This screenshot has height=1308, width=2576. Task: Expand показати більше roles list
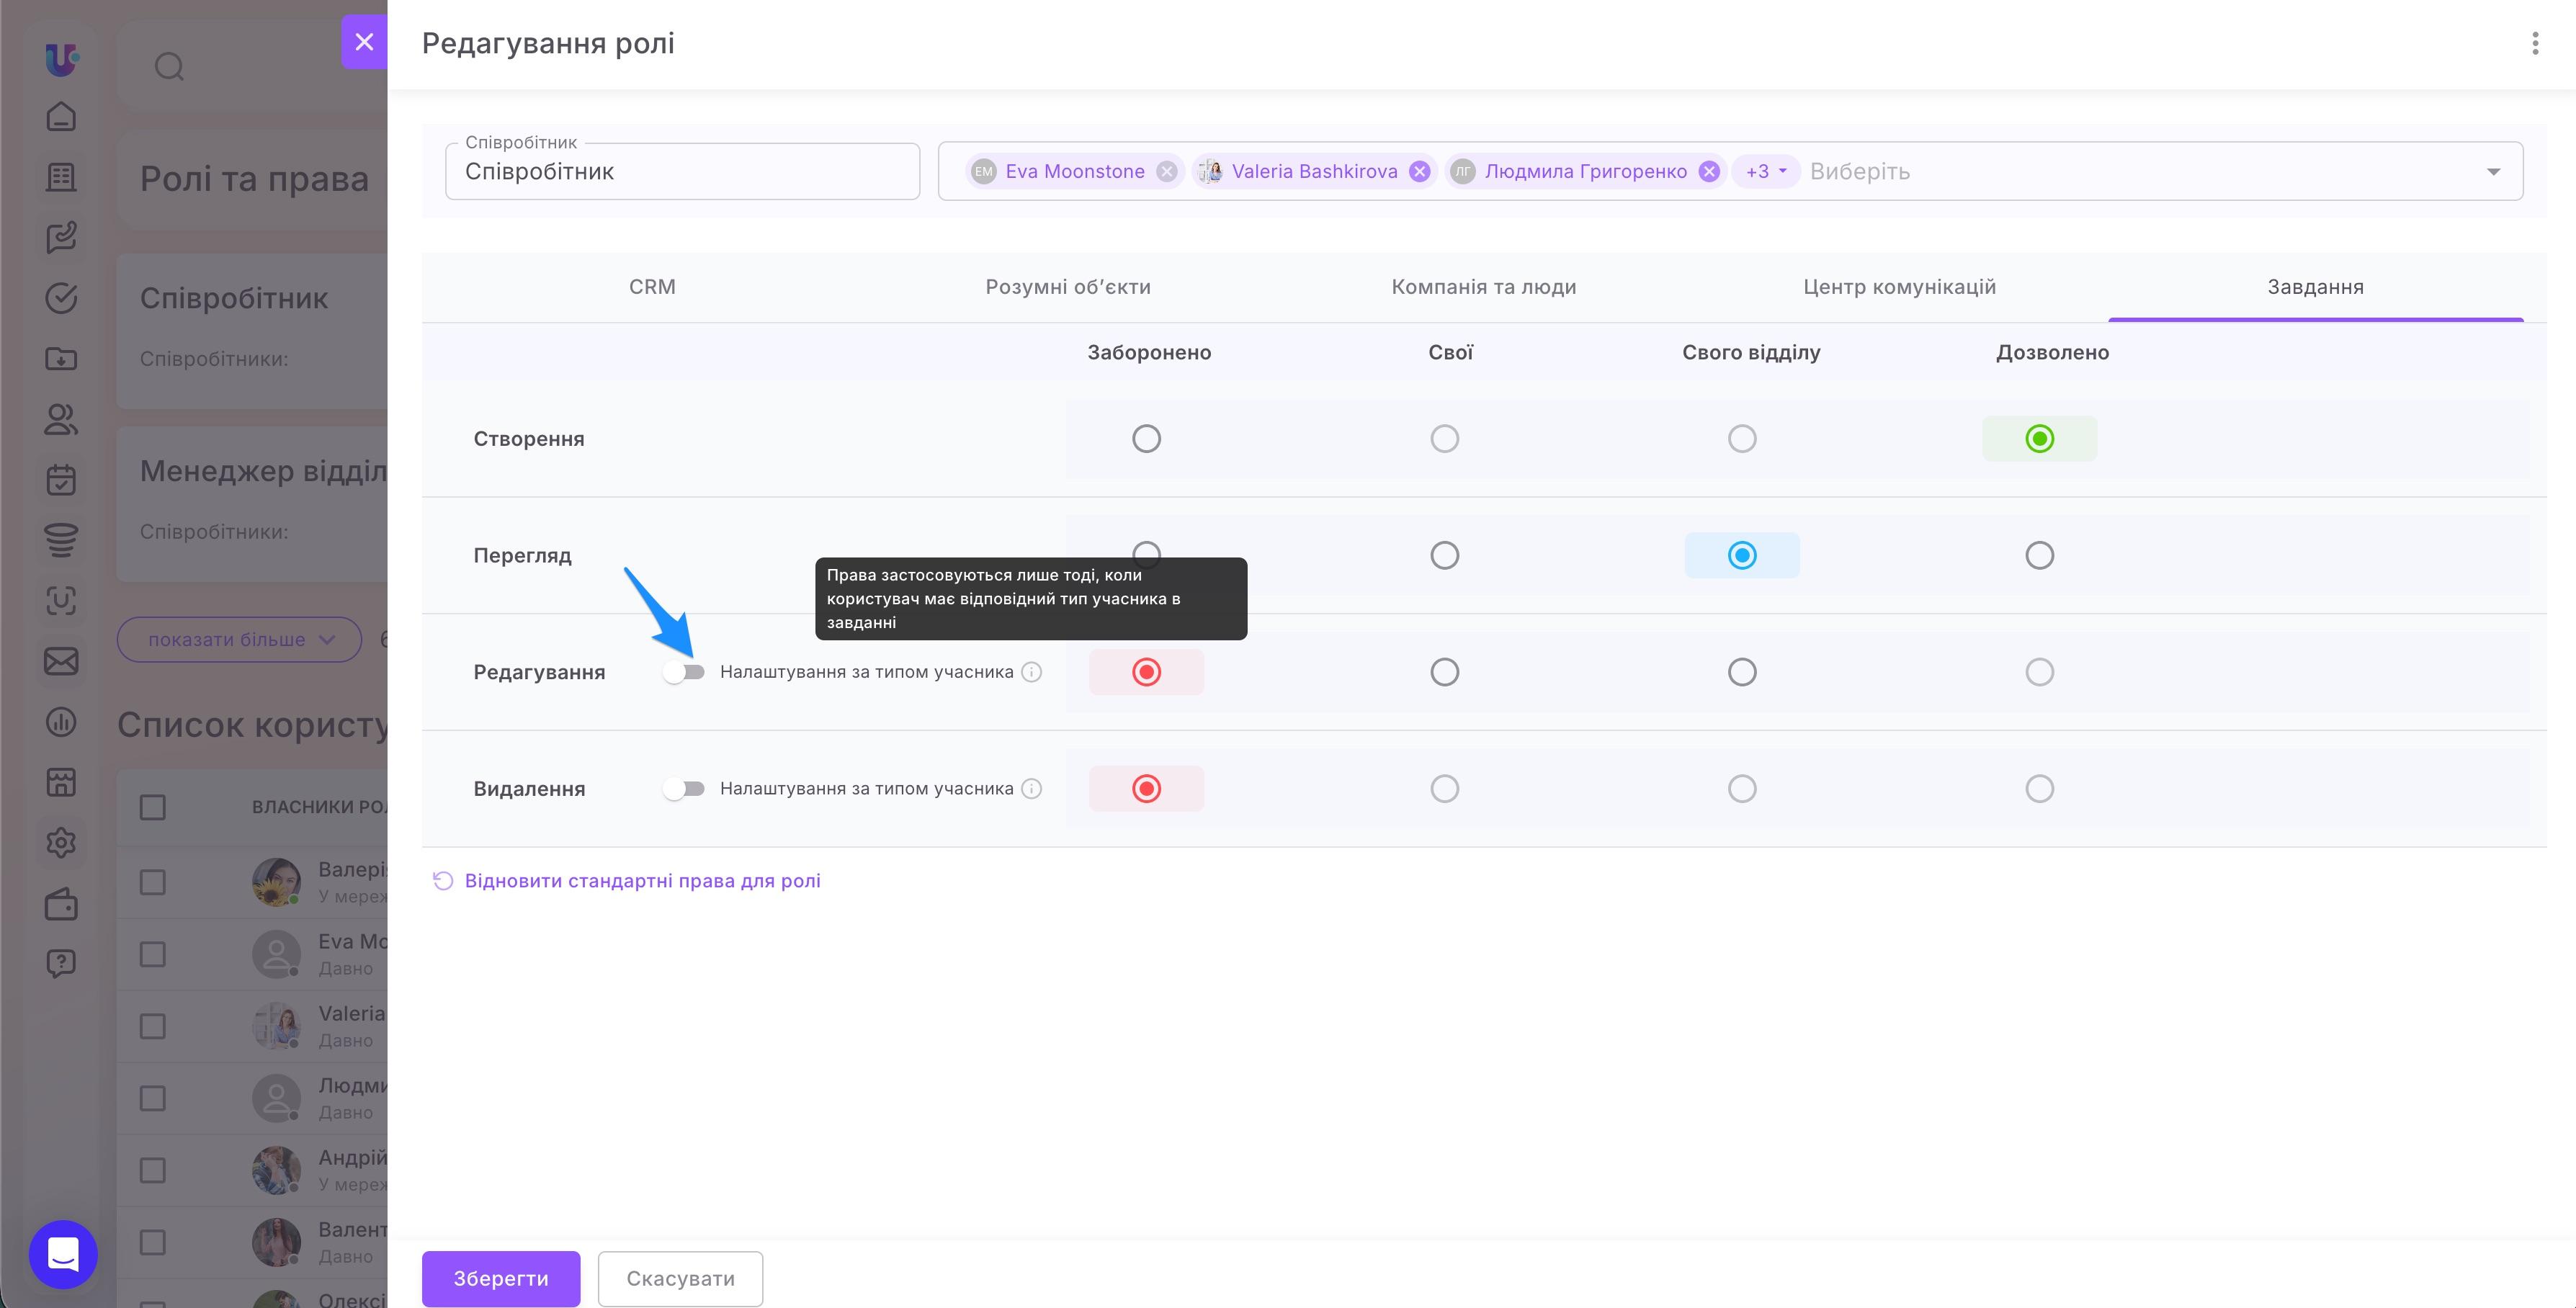click(239, 639)
